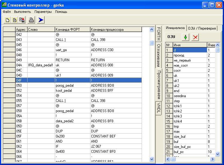Viewport: 224px width, 165px height.
Task: Open the Выполнить menu
Action: [x=22, y=12]
